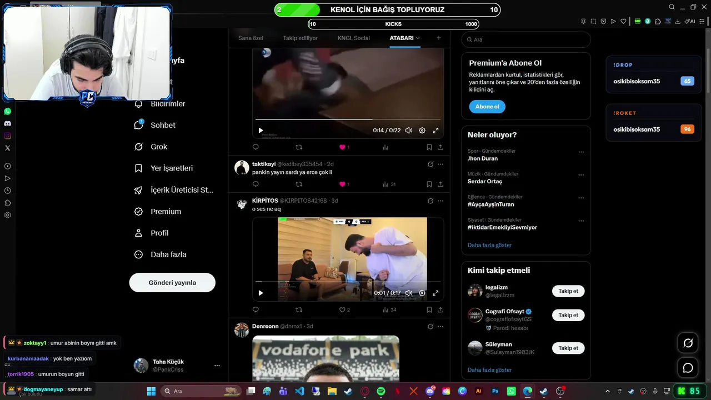Mute the top video at 0:14

(x=409, y=131)
